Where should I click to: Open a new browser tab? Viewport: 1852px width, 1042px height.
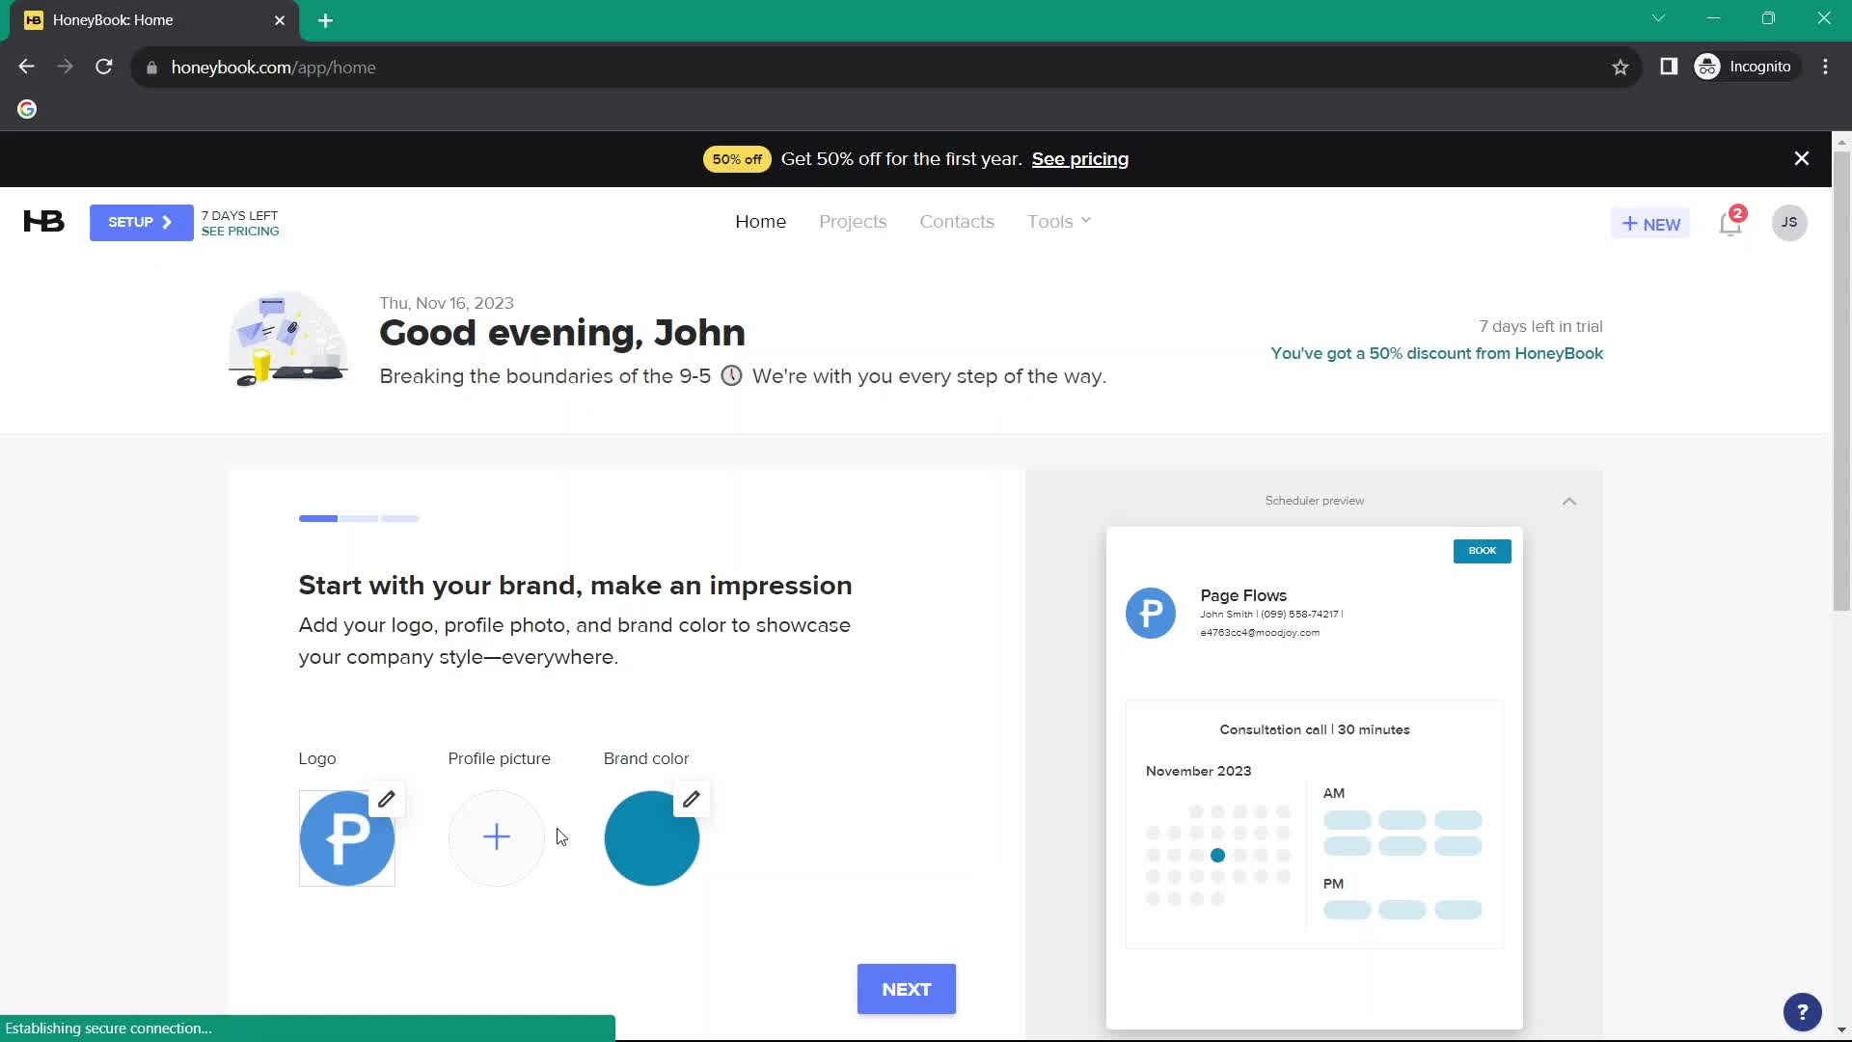(x=325, y=20)
